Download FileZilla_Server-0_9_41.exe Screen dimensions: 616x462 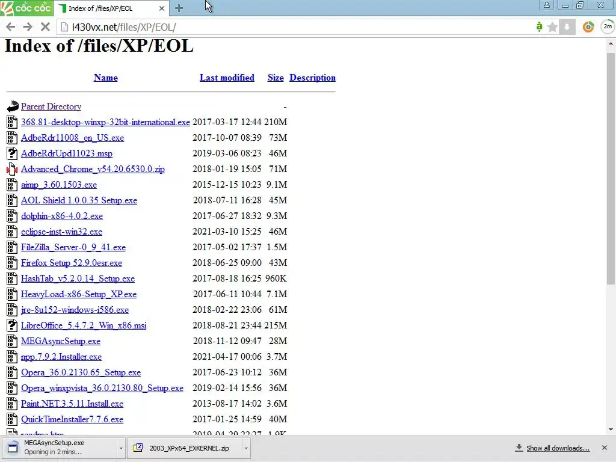click(x=73, y=247)
